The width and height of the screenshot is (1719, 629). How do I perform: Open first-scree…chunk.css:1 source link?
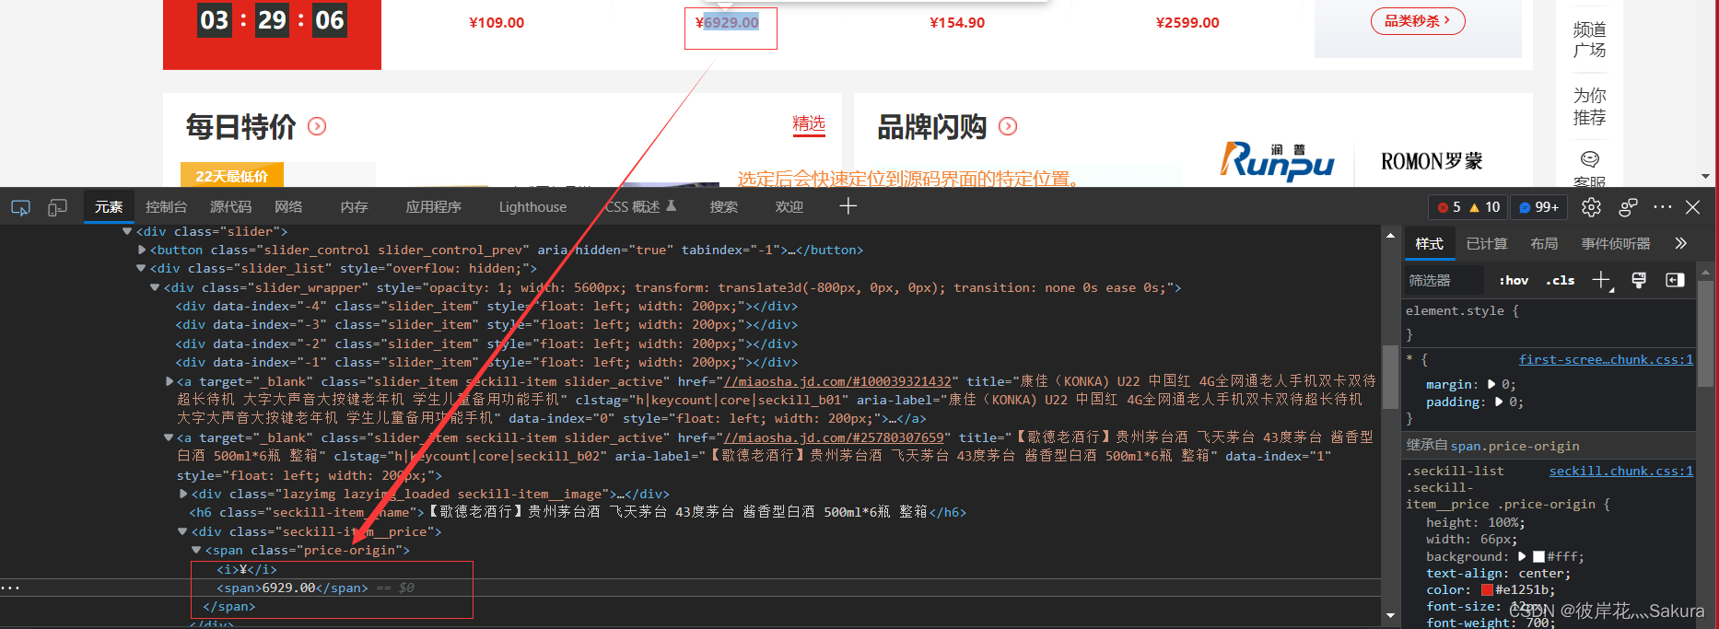coord(1606,359)
